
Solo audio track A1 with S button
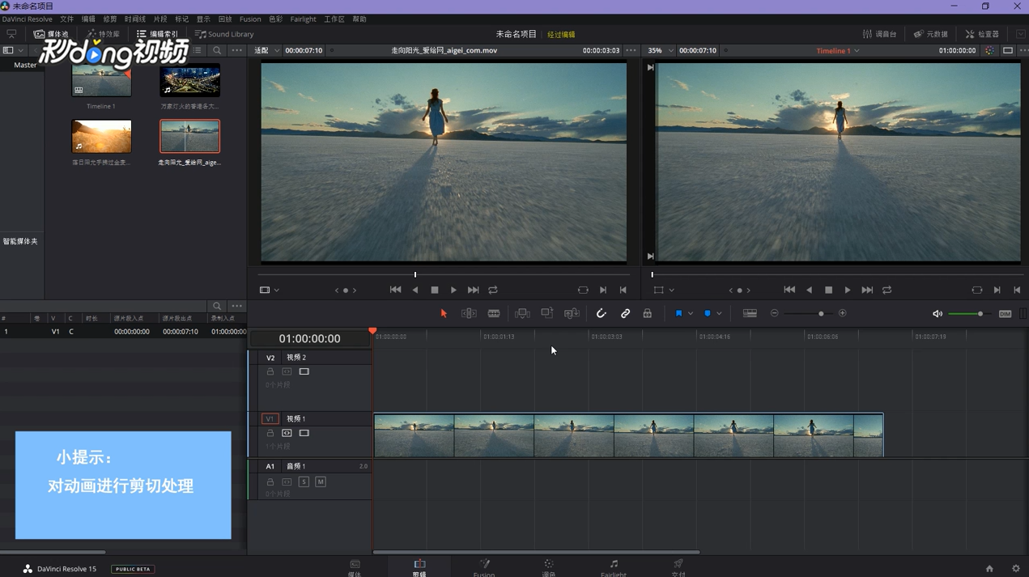[x=304, y=482]
